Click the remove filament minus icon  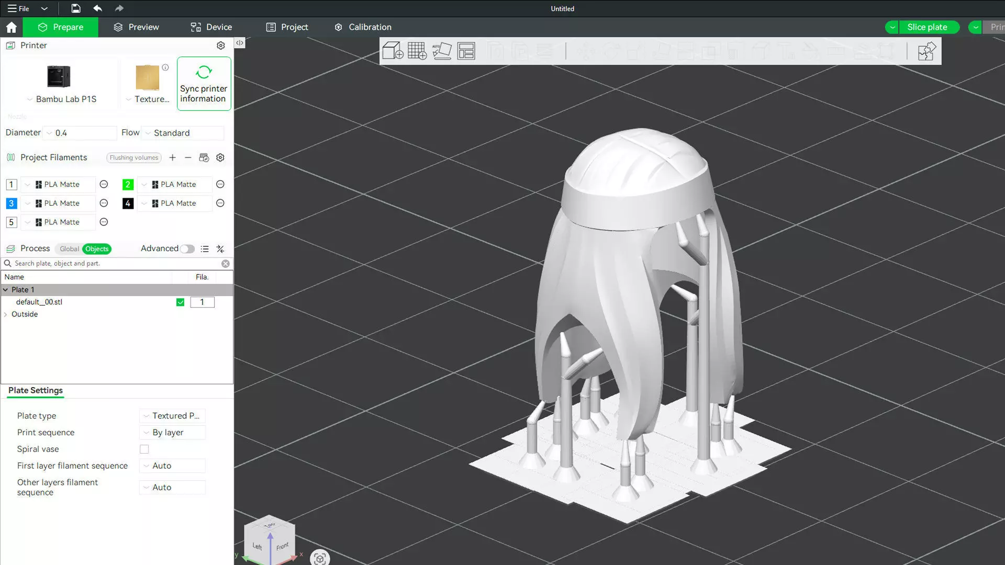pyautogui.click(x=188, y=157)
